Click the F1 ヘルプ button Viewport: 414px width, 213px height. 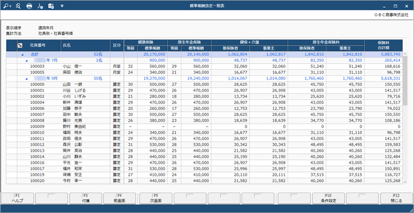tap(18, 198)
